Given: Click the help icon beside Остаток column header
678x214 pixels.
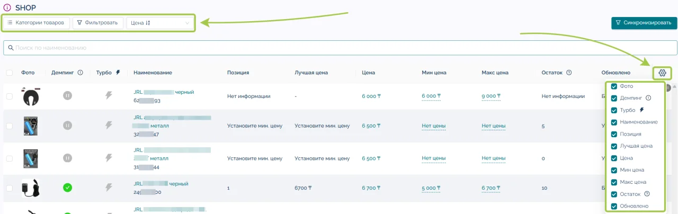Looking at the screenshot, I should tap(569, 73).
